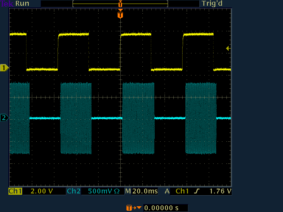Click the yellow trigger level arrow

(228, 48)
